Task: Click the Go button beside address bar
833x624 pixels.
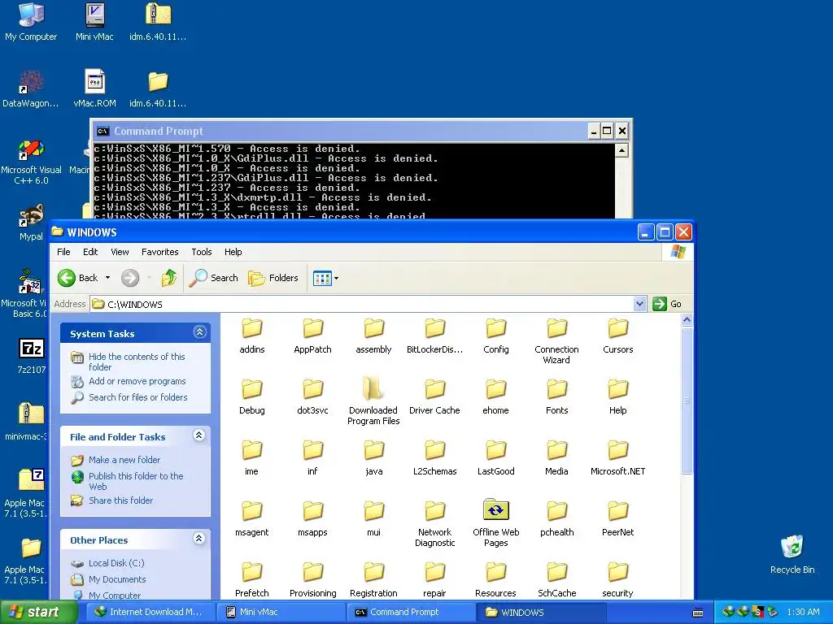Action: coord(668,304)
